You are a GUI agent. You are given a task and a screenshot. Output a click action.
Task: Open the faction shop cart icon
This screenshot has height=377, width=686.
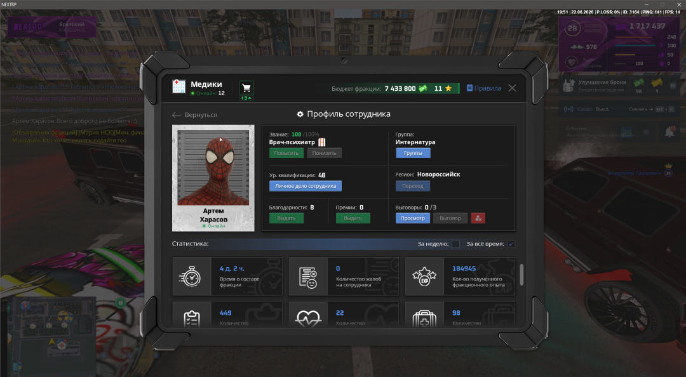(246, 88)
